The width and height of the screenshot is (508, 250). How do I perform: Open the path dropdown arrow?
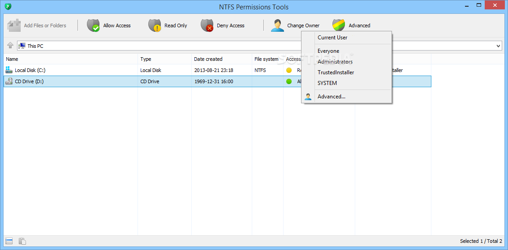(498, 46)
